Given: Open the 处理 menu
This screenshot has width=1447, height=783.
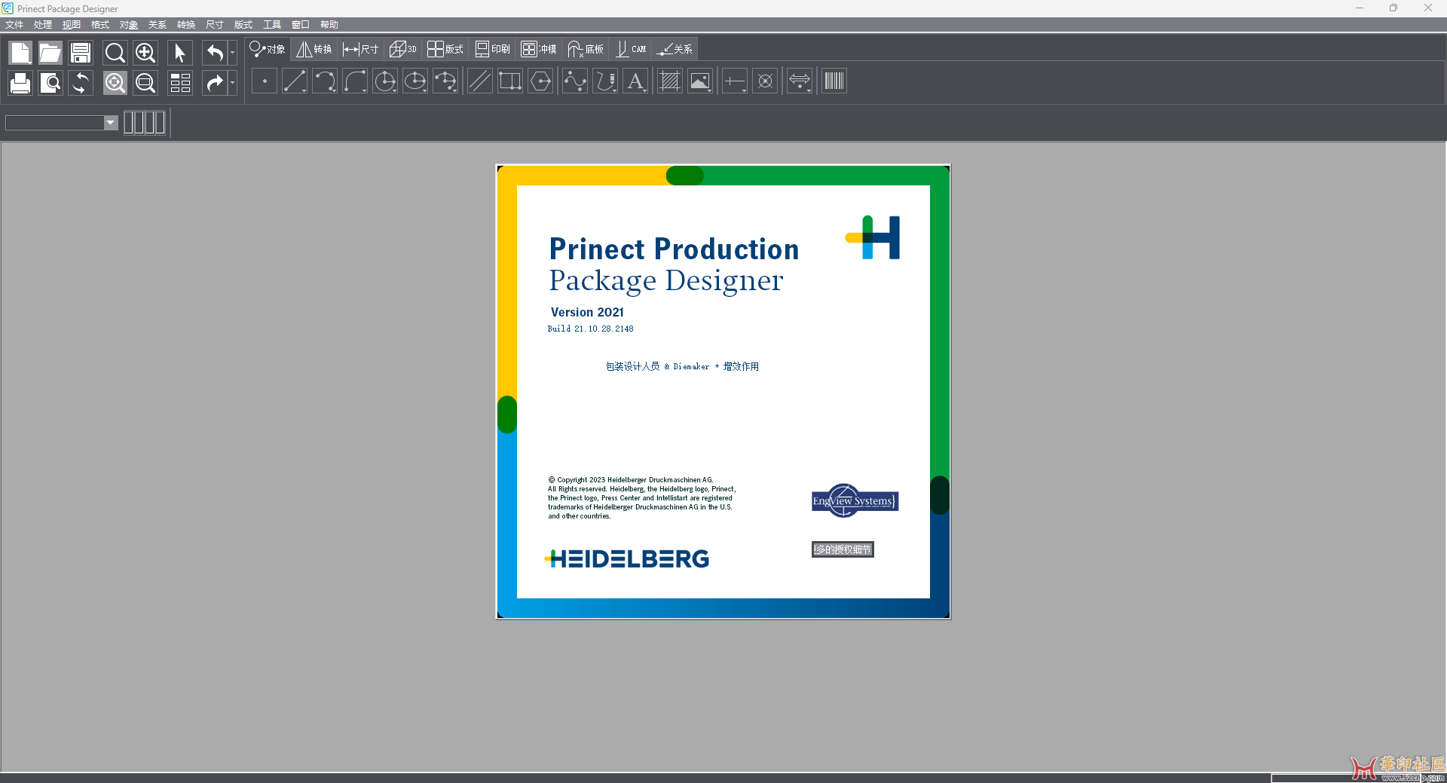Looking at the screenshot, I should coord(43,25).
